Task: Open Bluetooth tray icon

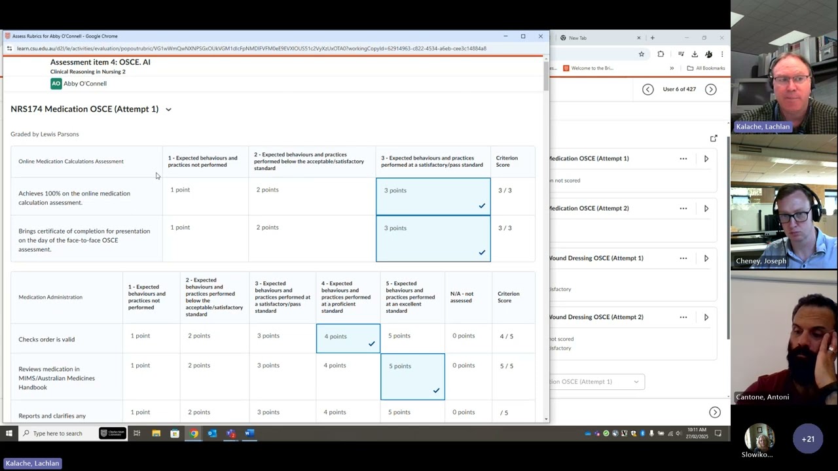Action: [642, 433]
